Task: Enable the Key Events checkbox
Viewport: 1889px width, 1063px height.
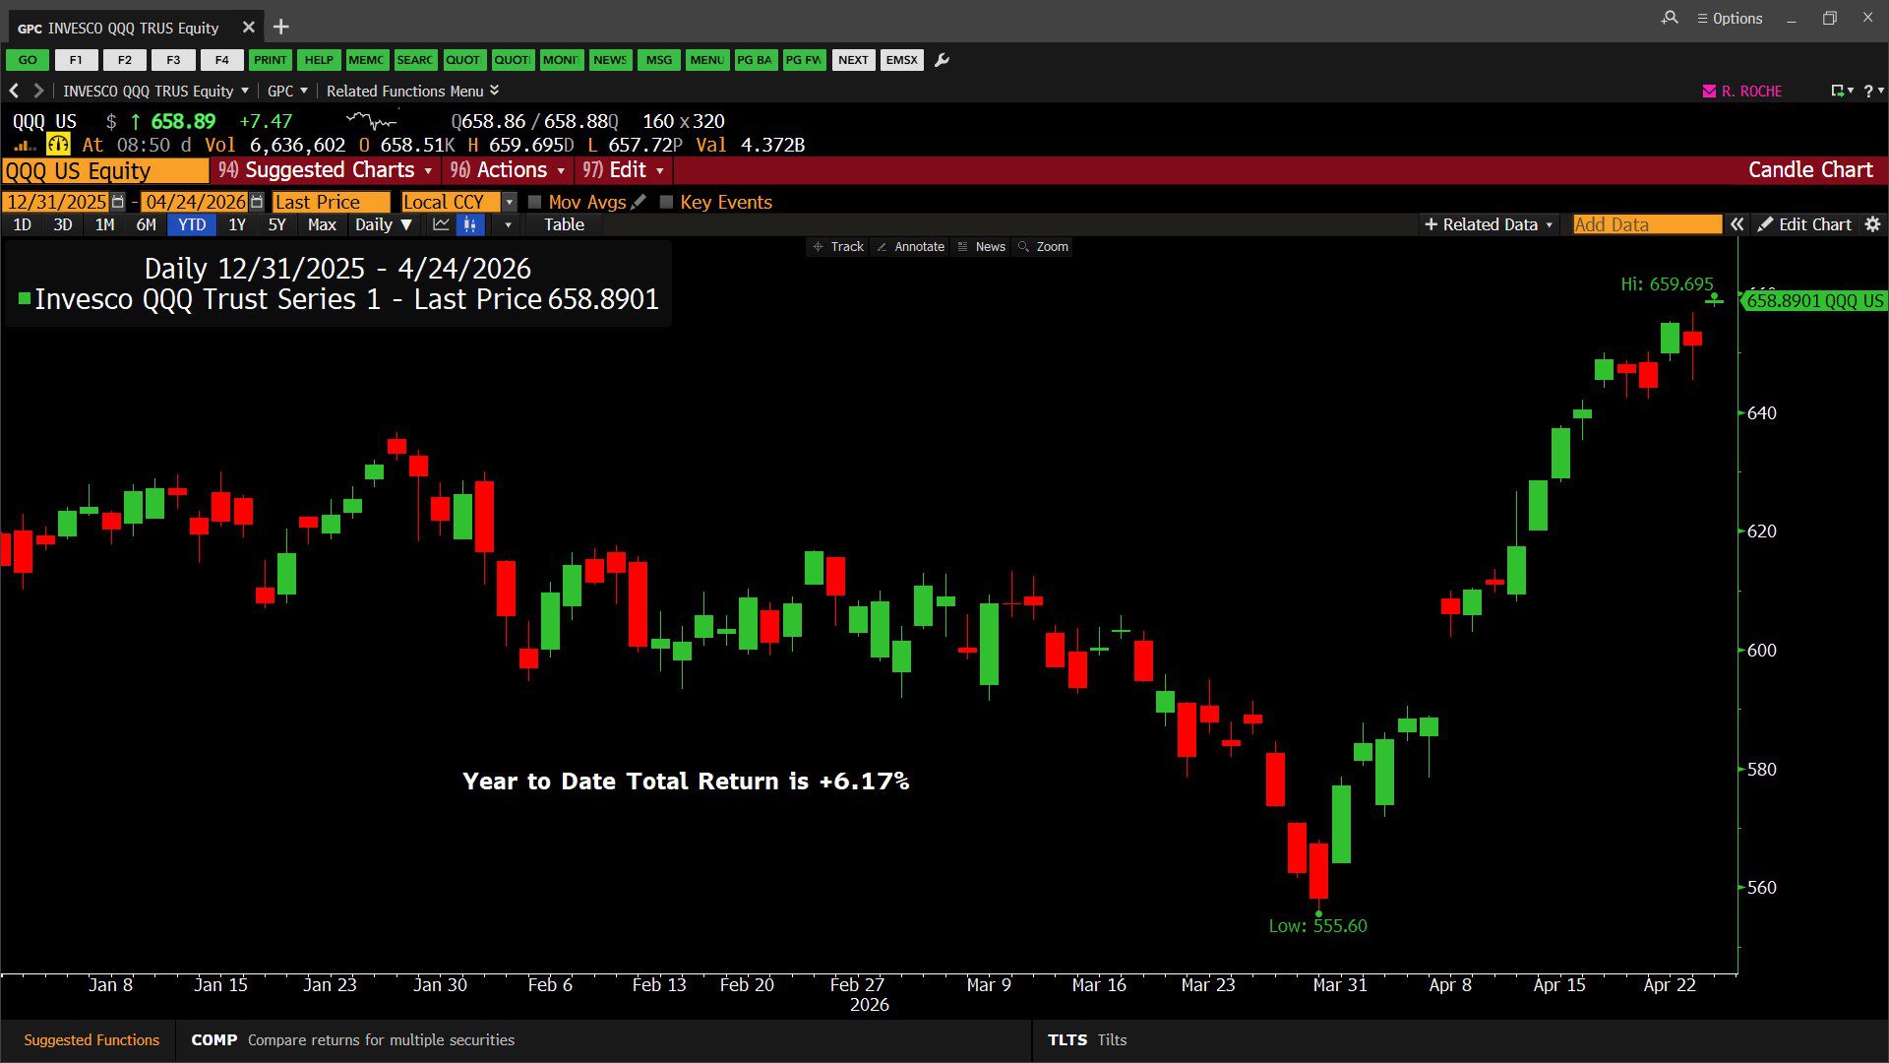Action: [666, 202]
